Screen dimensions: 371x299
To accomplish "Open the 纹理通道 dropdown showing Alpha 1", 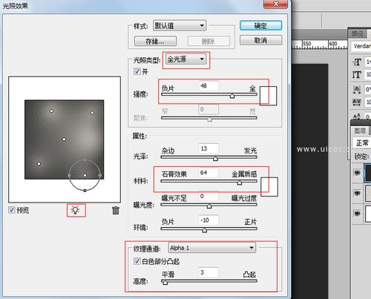I will (x=212, y=248).
